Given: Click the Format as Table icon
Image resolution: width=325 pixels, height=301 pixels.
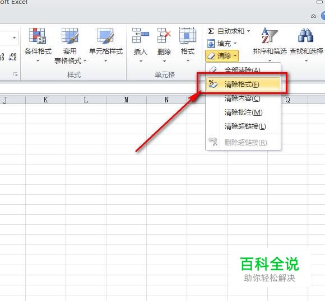Looking at the screenshot, I should 70,36.
